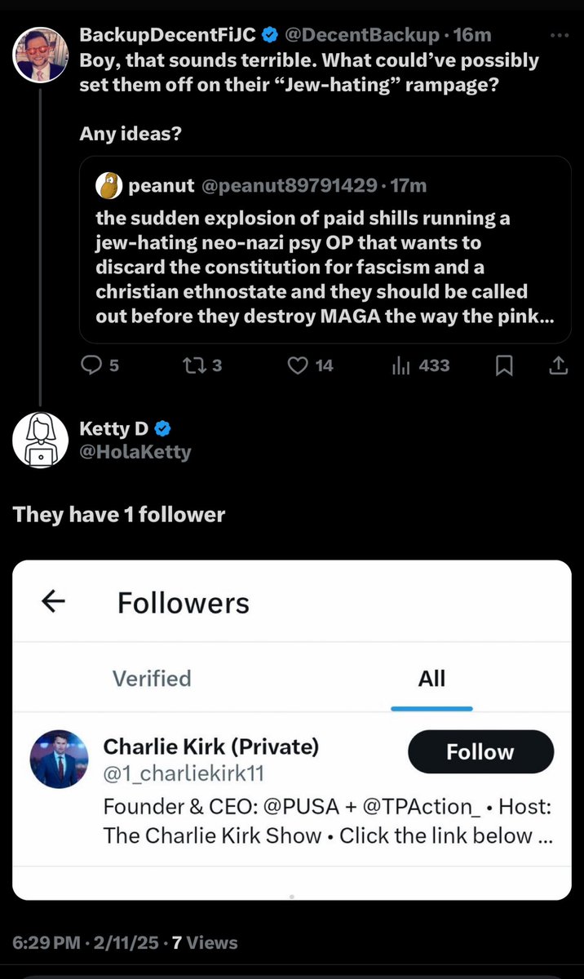Screen dimensions: 584x979
Task: Open BackupDecentFiJC profile picture
Action: [x=41, y=54]
